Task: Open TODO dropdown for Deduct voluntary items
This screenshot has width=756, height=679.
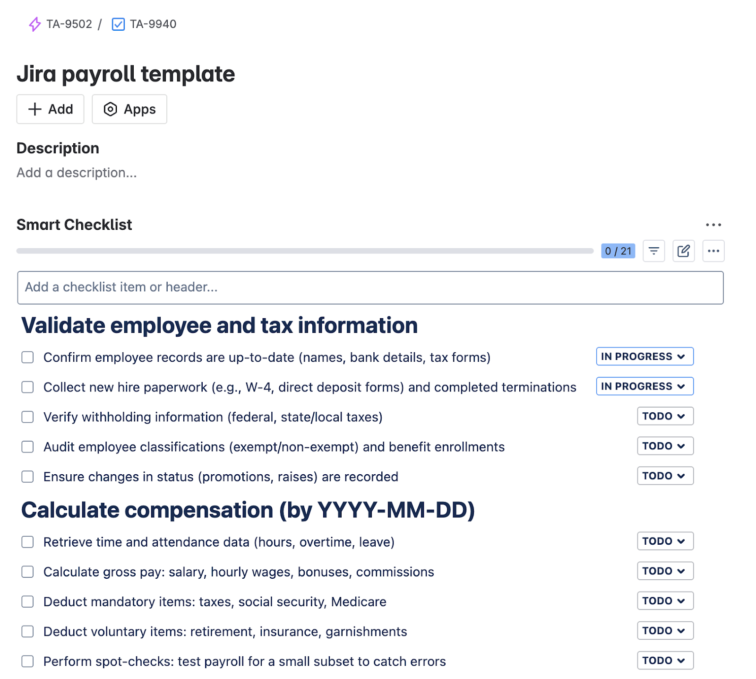Action: point(665,630)
